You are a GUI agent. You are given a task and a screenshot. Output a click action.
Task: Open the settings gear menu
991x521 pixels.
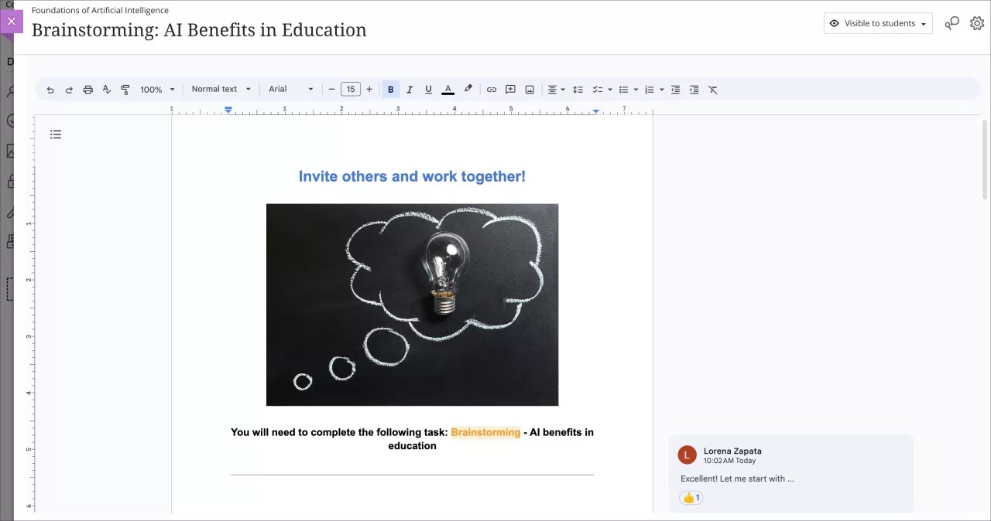pyautogui.click(x=977, y=23)
